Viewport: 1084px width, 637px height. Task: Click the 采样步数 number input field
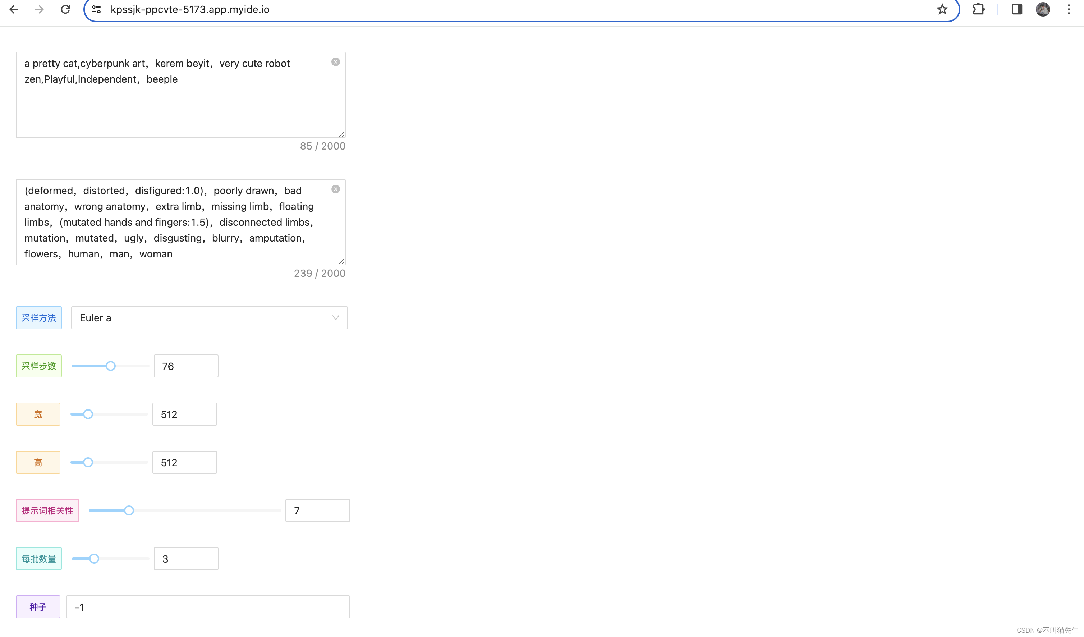(x=185, y=366)
